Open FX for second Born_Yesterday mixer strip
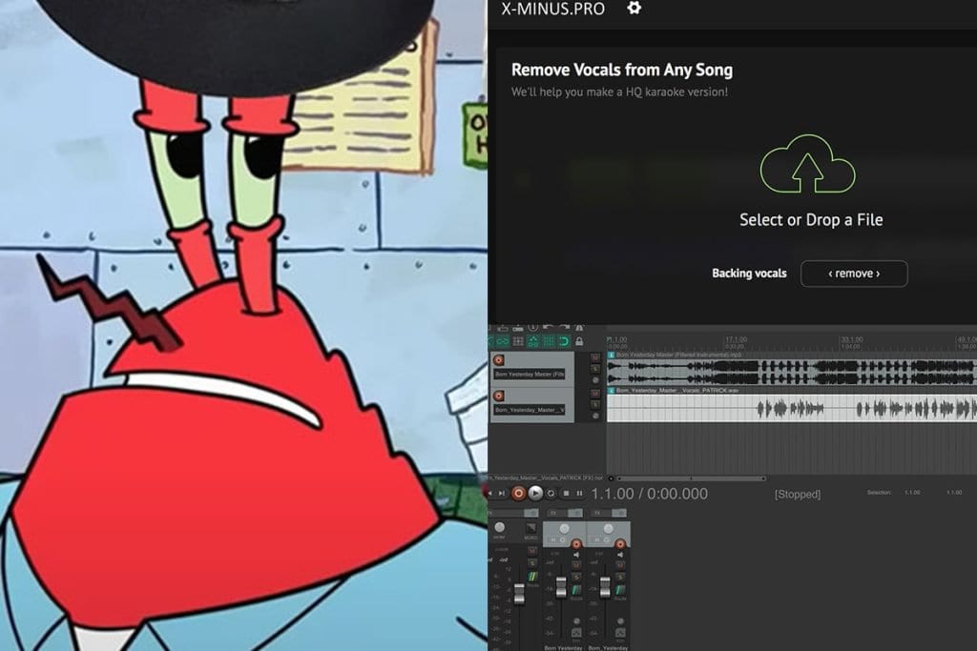The image size is (977, 651). [598, 513]
